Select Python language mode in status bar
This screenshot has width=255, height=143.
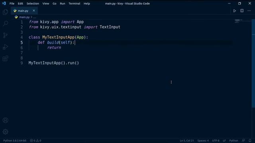pos(233,141)
